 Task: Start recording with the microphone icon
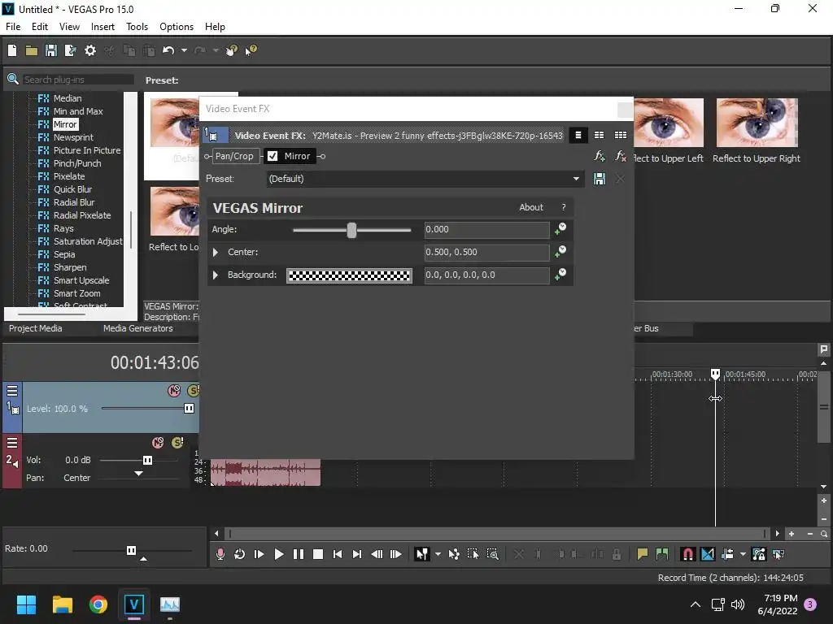pos(220,554)
